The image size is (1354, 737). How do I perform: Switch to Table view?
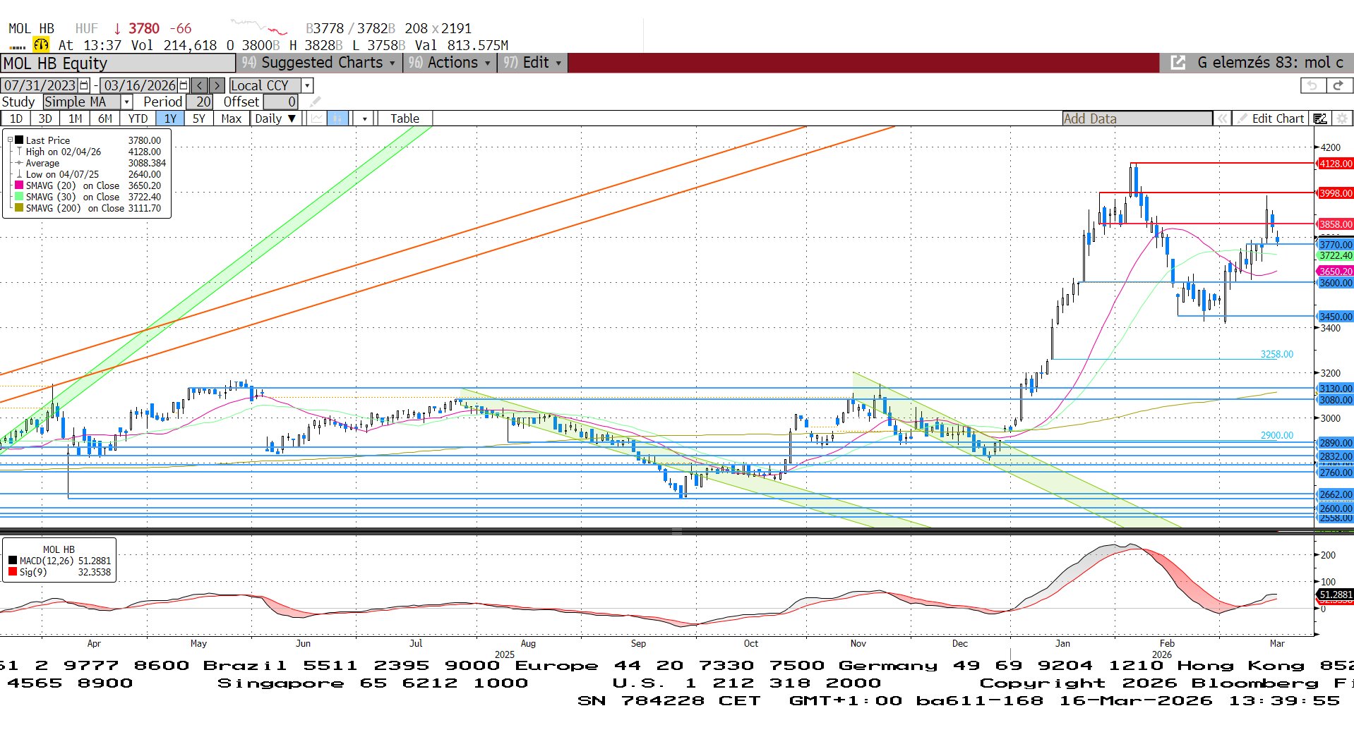[x=405, y=118]
